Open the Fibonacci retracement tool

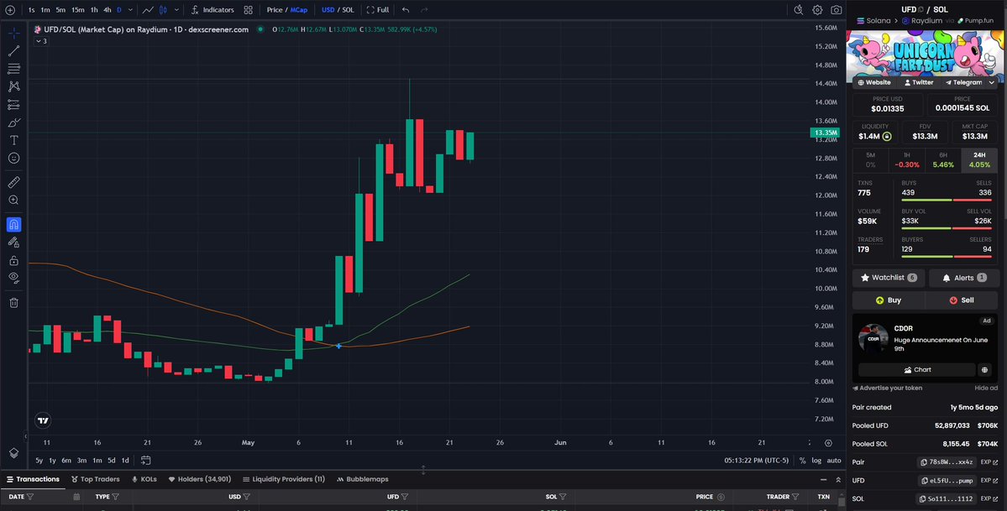pos(13,69)
